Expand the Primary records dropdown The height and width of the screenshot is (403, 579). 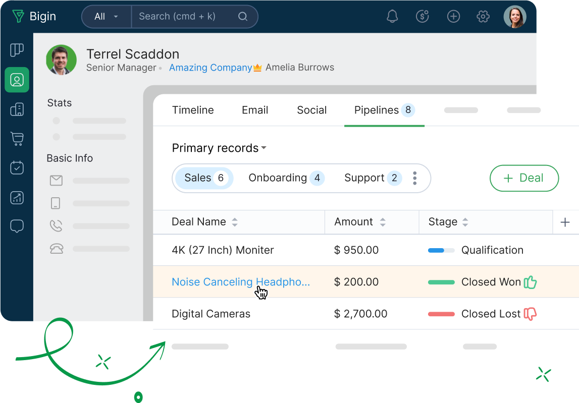click(219, 148)
